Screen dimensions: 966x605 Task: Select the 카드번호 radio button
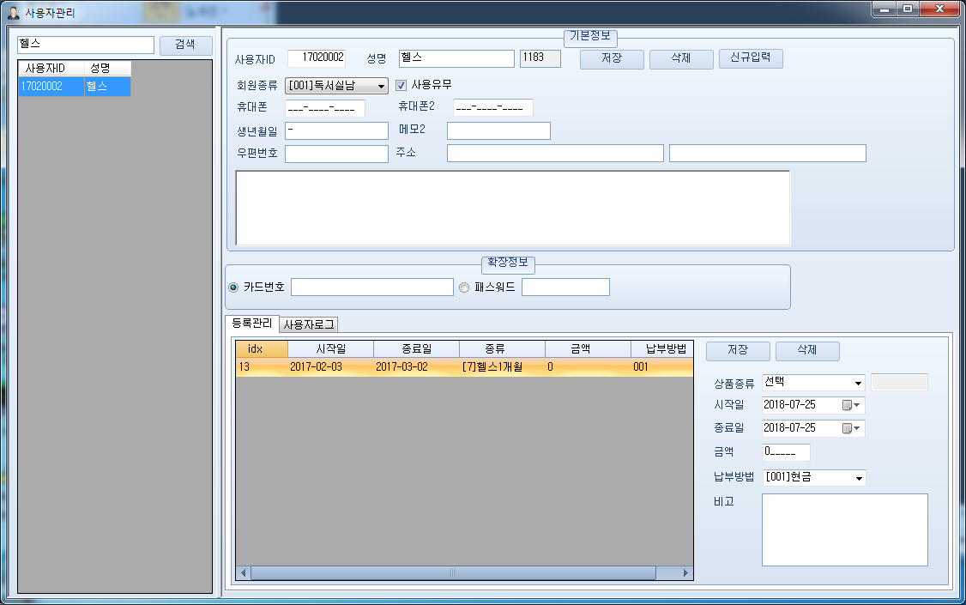pos(232,287)
